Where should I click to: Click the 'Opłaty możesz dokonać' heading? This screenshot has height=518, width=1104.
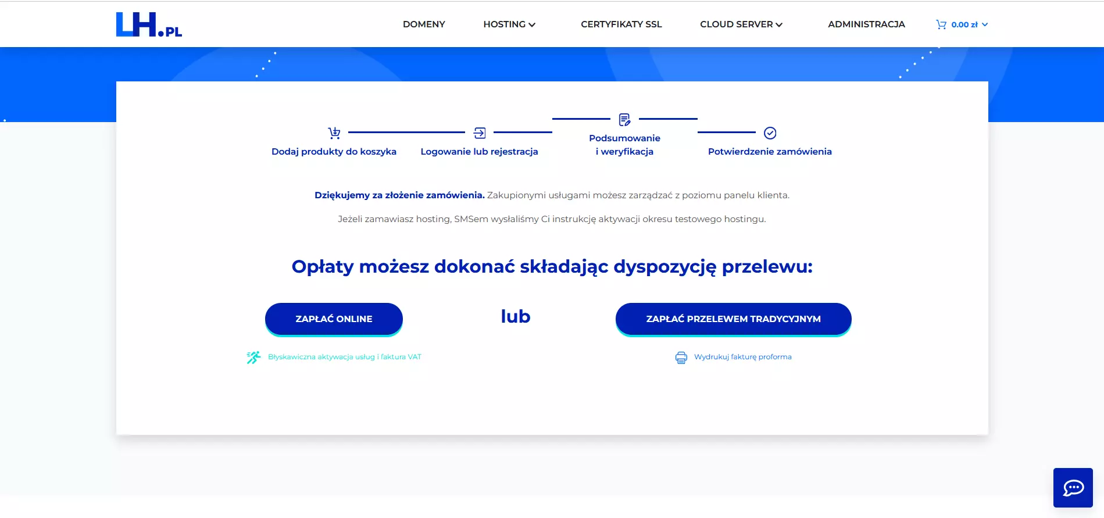point(552,267)
